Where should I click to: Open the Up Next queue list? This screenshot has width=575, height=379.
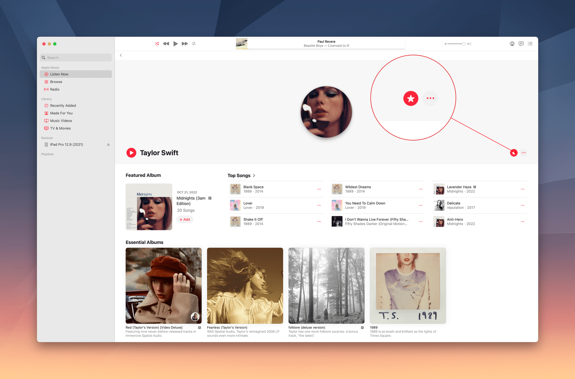[530, 44]
